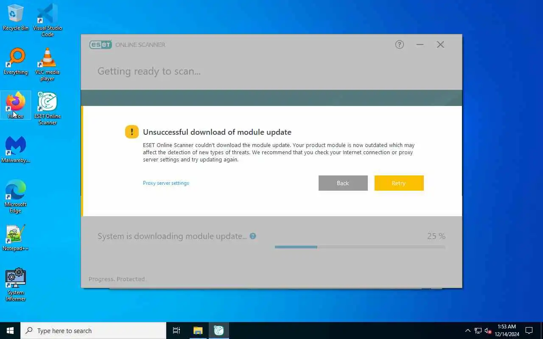Select the ESET Online Scanner desktop shortcut
This screenshot has width=543, height=339.
click(48, 108)
